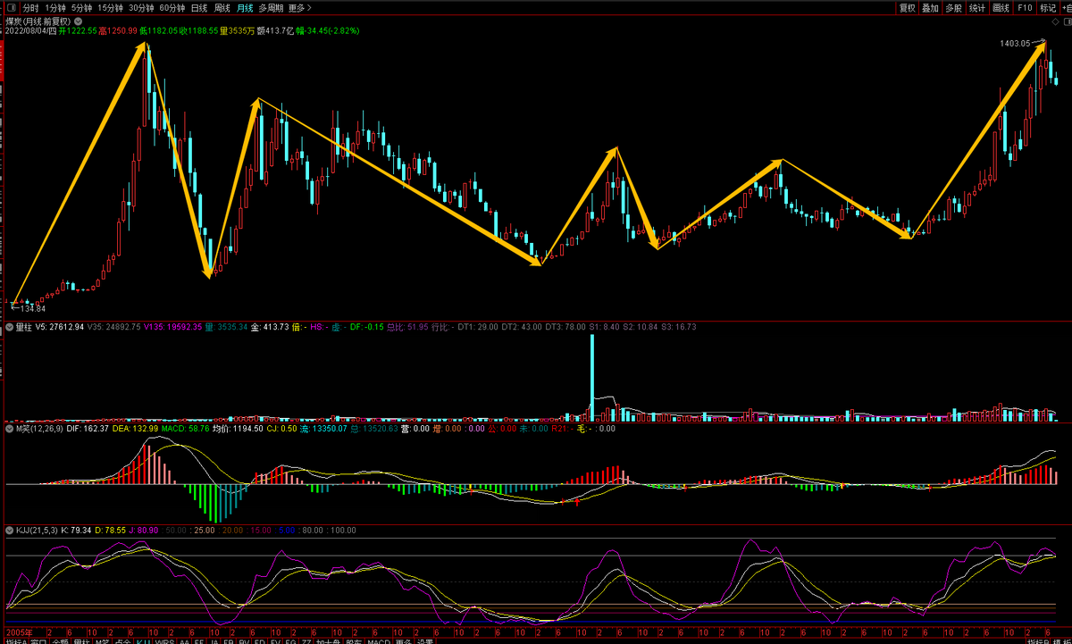Click the 1403.05 high price label
This screenshot has height=644, width=1072.
[x=1015, y=43]
